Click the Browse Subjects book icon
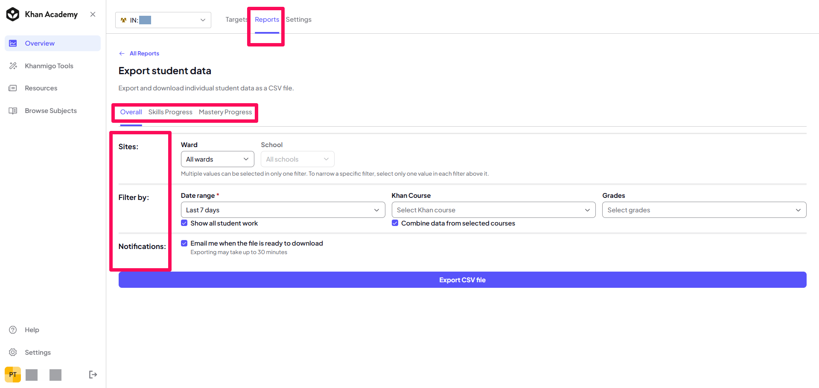Viewport: 819px width, 388px height. tap(13, 111)
